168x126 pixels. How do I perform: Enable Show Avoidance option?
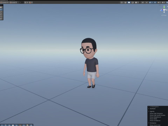155,120
